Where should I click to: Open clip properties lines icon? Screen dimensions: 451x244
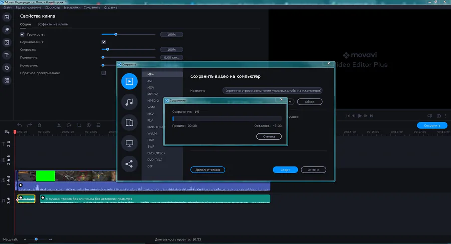[x=98, y=125]
